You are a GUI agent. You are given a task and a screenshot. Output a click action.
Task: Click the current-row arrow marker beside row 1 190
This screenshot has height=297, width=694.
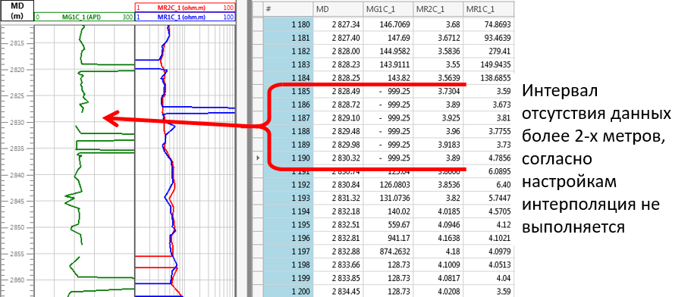[258, 158]
